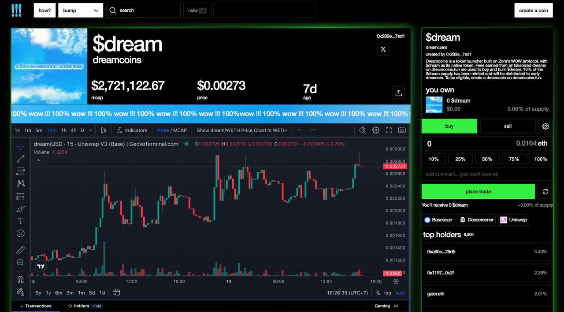The width and height of the screenshot is (564, 312).
Task: Open the X (Twitter) link for $dream
Action: 383,49
